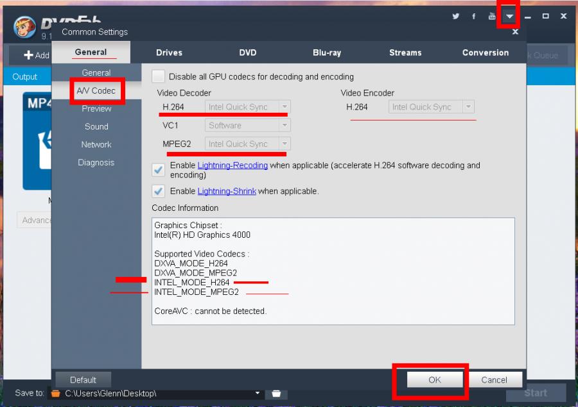Click the DXVA_MODE_MPEG2 codec line
This screenshot has width=578, height=407.
click(x=195, y=272)
